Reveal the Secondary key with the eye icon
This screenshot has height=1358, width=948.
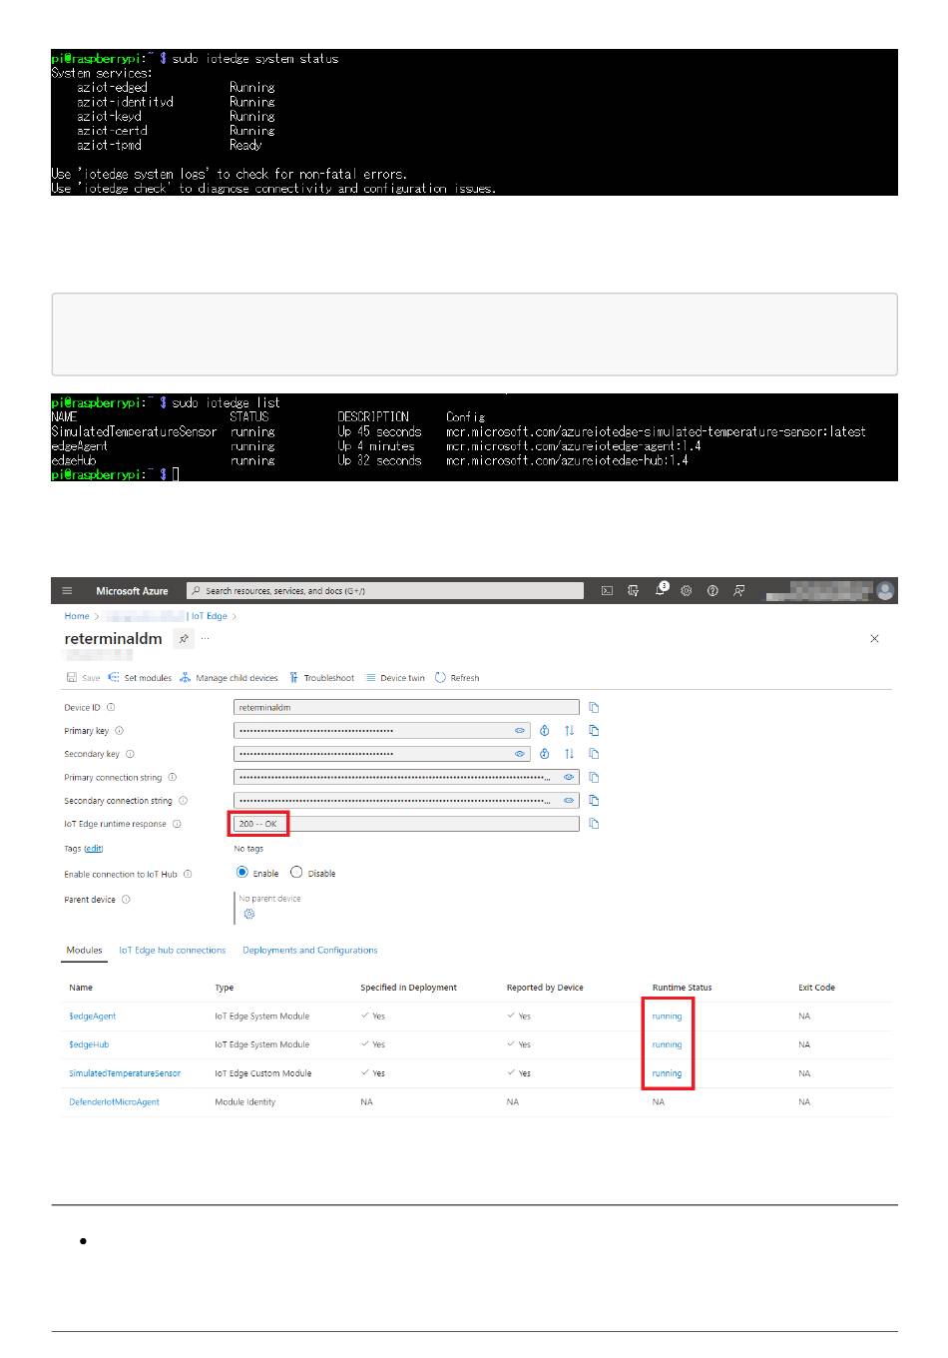[x=520, y=754]
